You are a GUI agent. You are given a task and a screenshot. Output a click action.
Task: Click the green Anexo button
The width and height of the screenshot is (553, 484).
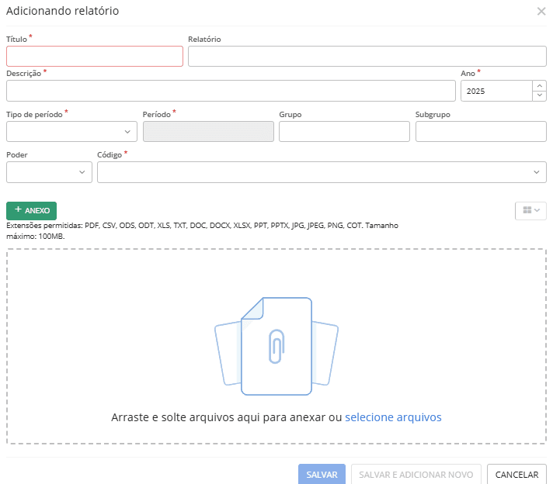coord(31,210)
